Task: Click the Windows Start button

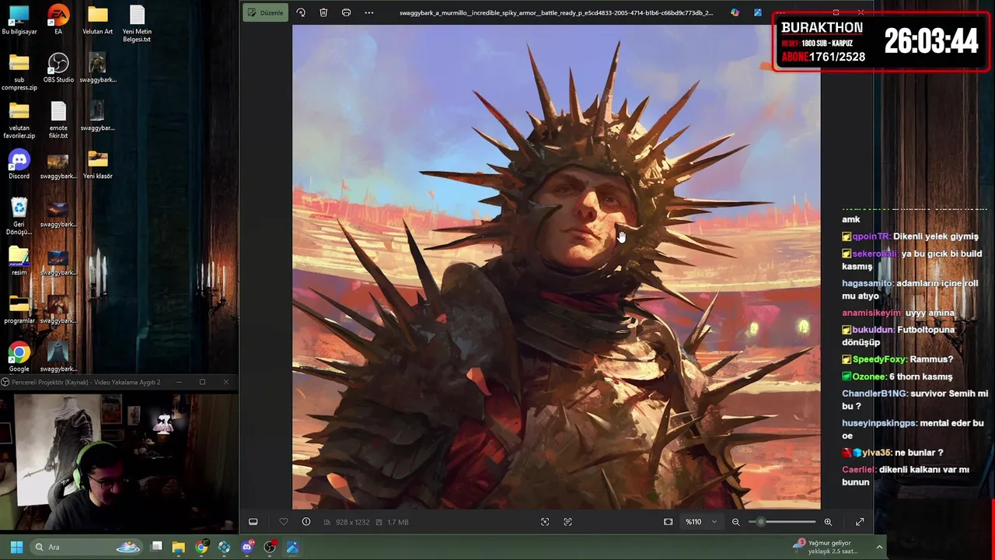Action: 16,547
